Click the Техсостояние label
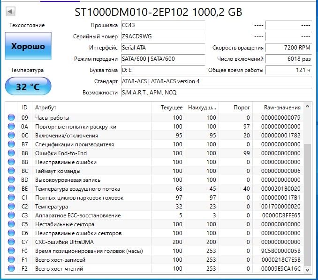 [27, 25]
